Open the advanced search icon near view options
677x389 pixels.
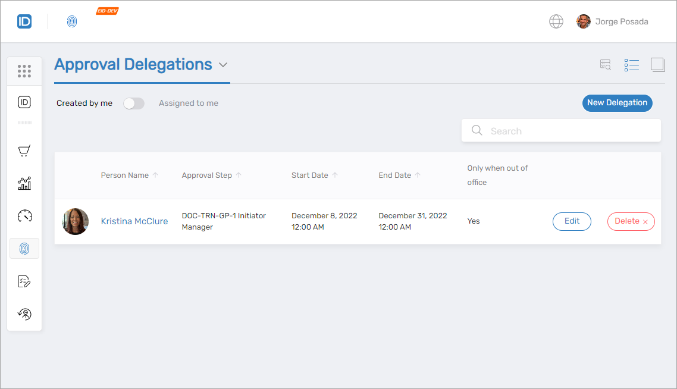[605, 65]
